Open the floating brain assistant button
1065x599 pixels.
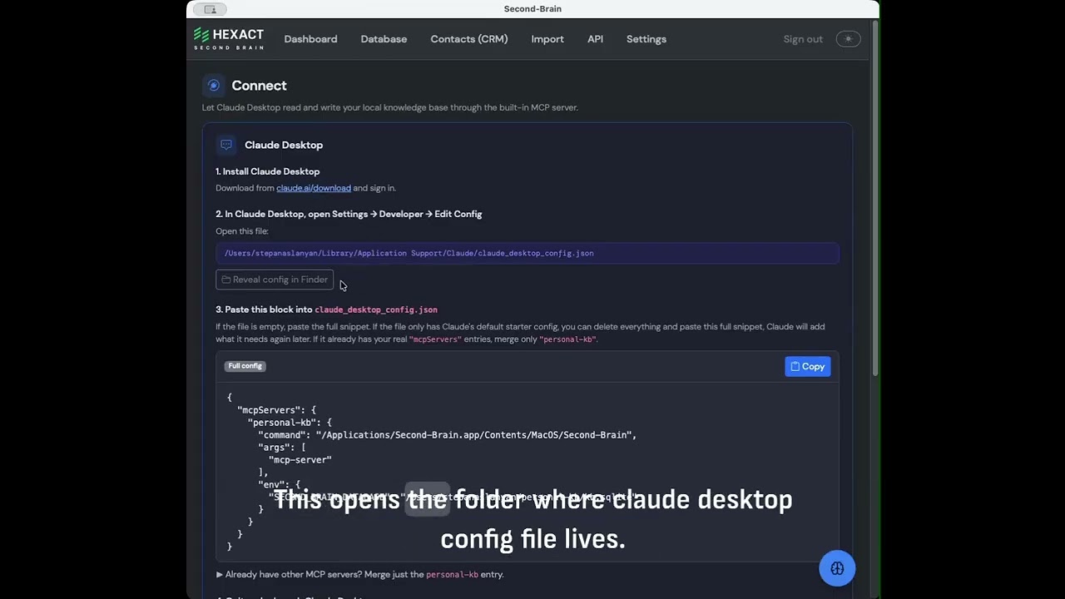[837, 568]
